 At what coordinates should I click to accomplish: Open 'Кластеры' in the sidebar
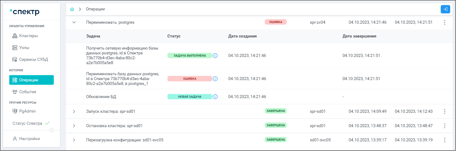pos(29,36)
